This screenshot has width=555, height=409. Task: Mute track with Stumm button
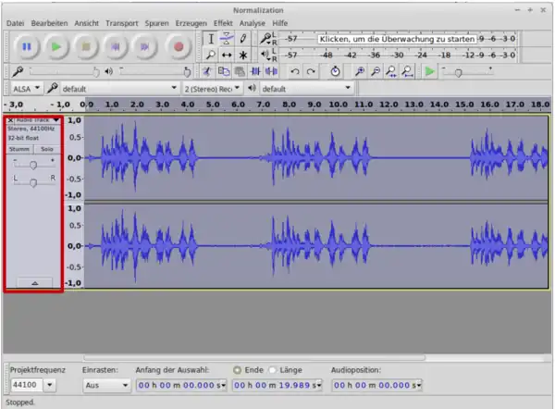(x=19, y=148)
